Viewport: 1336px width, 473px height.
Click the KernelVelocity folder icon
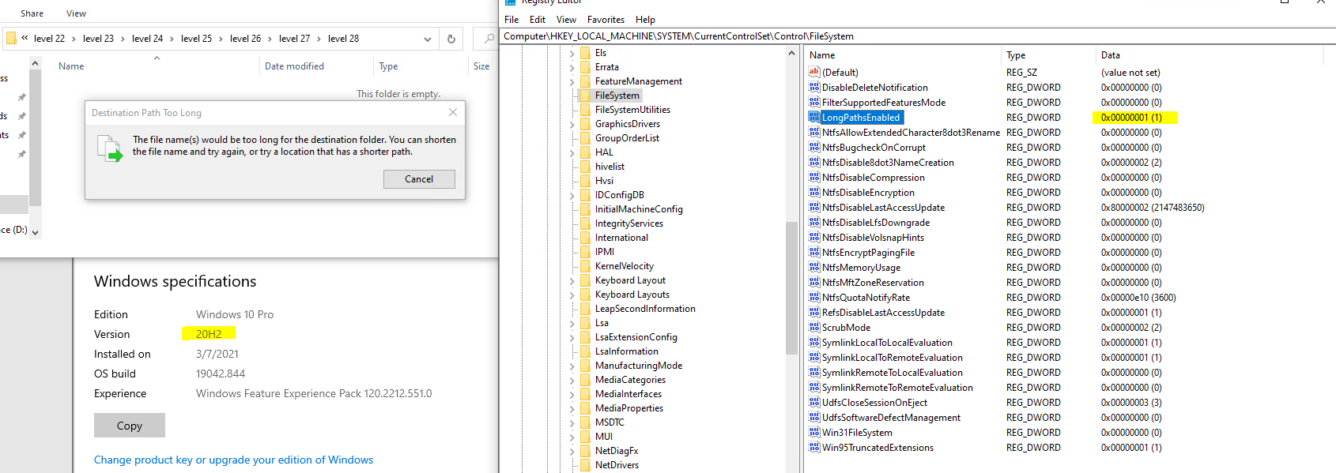tap(585, 266)
